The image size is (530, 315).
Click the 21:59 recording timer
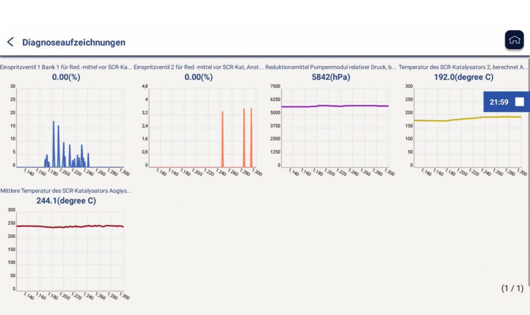coord(498,102)
